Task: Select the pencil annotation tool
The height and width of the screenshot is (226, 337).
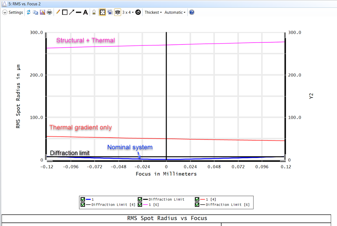Action: (x=58, y=12)
